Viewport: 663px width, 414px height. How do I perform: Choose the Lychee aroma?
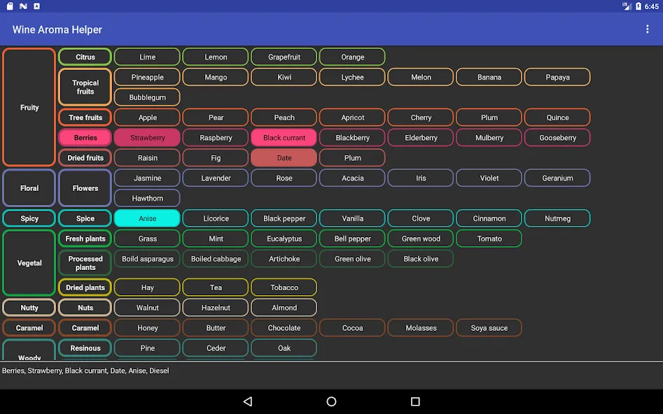point(353,78)
